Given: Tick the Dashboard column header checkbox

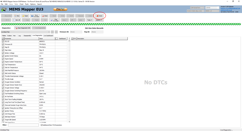Looking at the screenshot, I should pyautogui.click(x=57, y=39).
